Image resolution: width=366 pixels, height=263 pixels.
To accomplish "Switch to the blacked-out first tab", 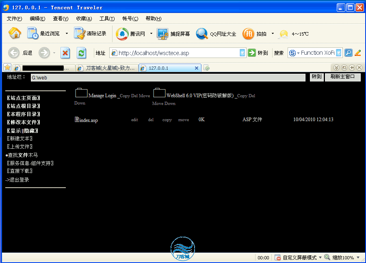I will pos(44,68).
